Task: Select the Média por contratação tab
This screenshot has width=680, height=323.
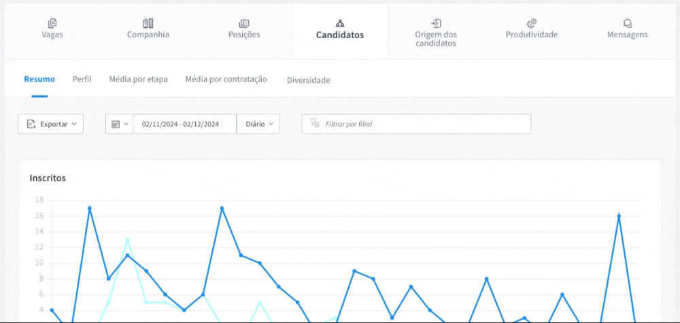Action: [226, 80]
